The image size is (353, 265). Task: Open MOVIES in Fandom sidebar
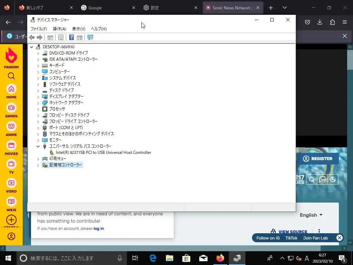(11, 148)
